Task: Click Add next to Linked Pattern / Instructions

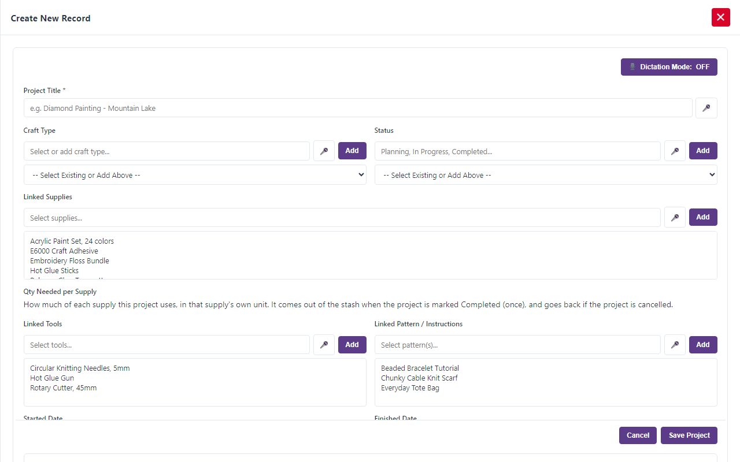Action: click(x=703, y=345)
